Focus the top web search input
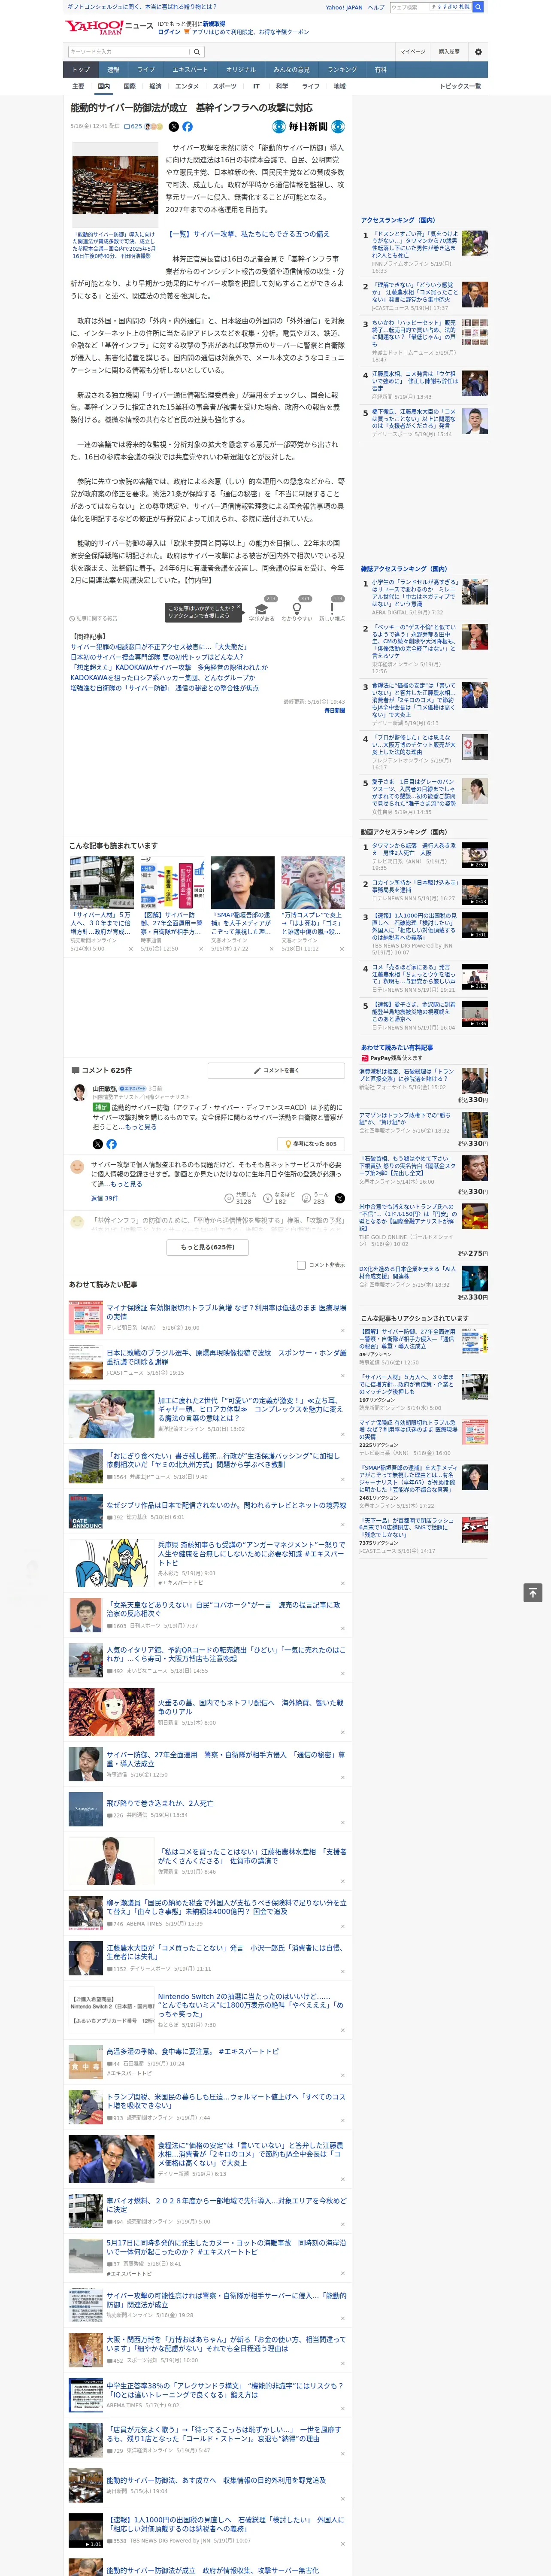551x2576 pixels. click(410, 7)
